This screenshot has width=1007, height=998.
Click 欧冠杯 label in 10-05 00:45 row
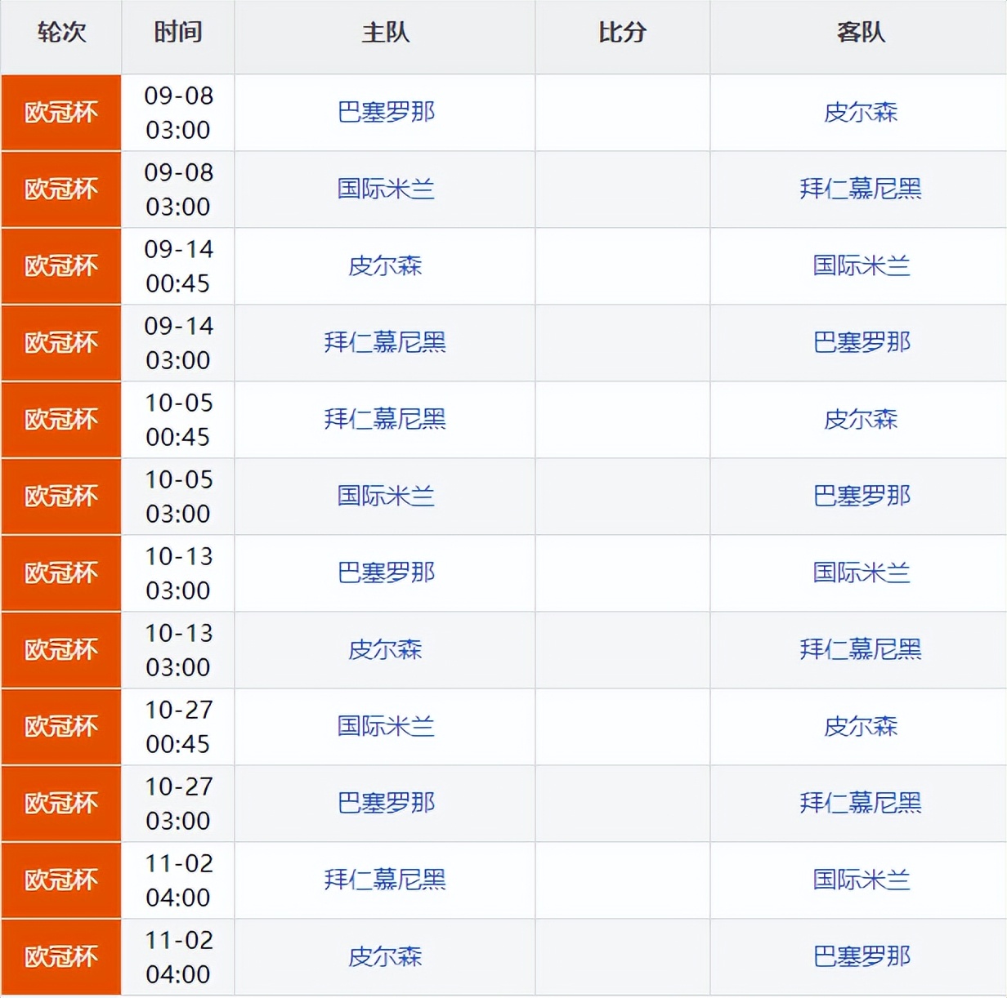[61, 420]
